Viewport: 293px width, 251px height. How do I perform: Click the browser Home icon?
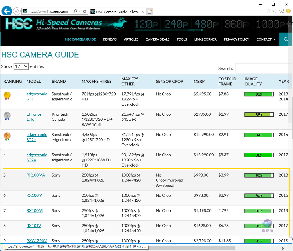(268, 11)
